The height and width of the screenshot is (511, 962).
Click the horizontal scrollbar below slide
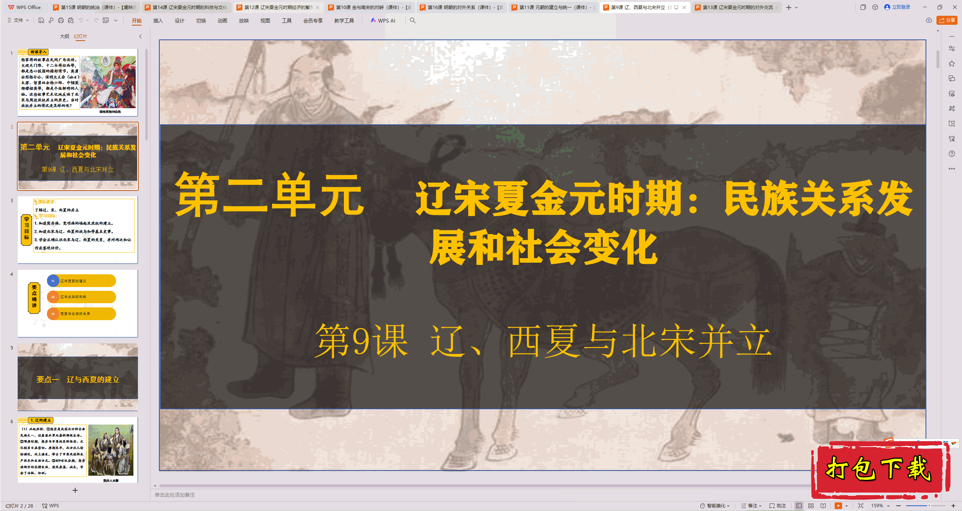pos(485,485)
